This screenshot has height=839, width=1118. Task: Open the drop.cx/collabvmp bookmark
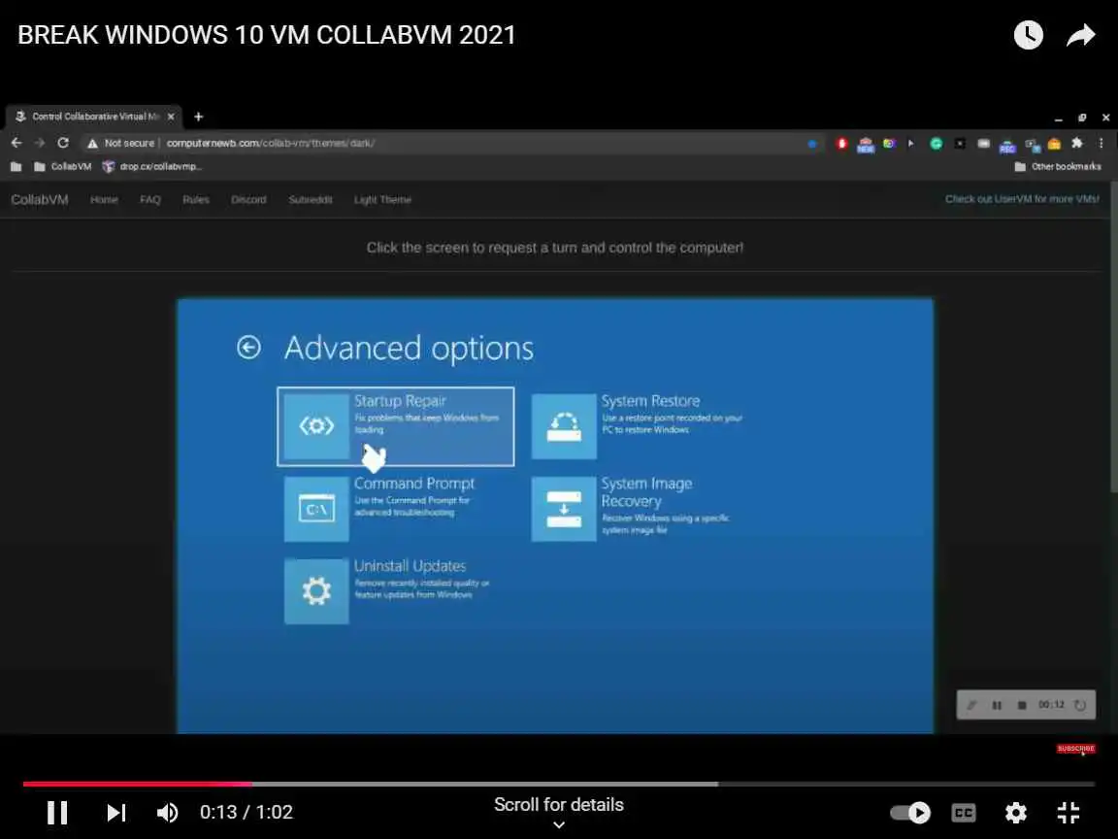point(152,166)
